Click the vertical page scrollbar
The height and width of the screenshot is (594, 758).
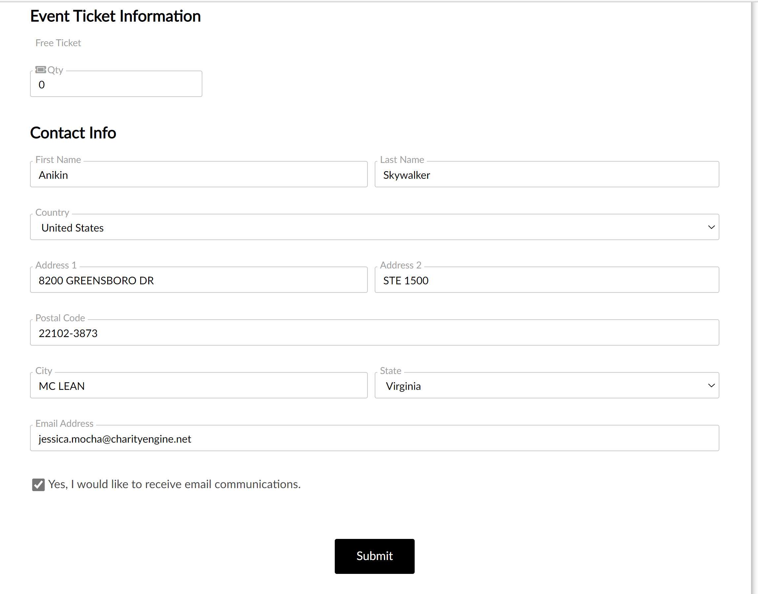(x=754, y=298)
